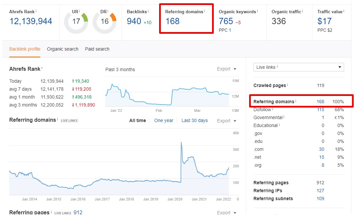Viewport: 356px width, 217px height.
Task: Click the Organic keywords info icon
Action: (x=257, y=10)
